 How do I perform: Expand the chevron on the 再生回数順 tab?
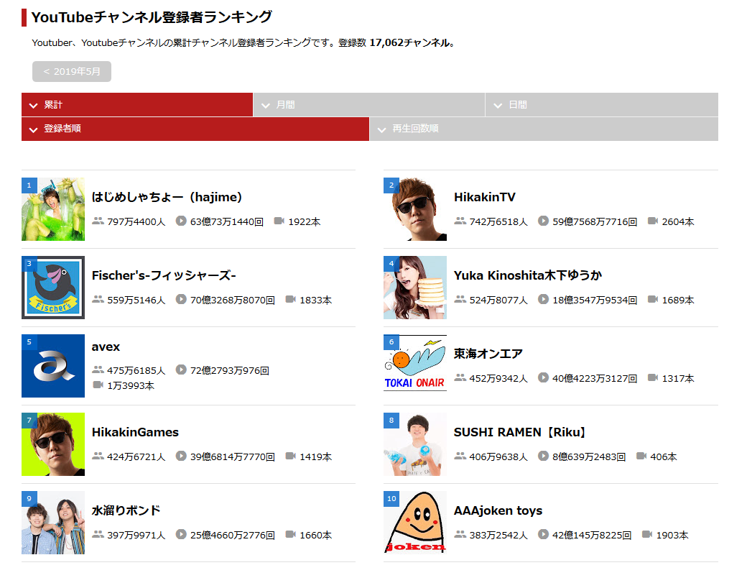(381, 129)
